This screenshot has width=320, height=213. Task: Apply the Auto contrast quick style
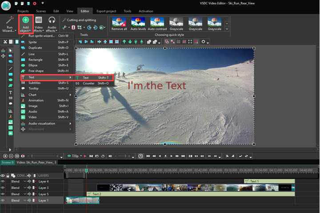[158, 23]
